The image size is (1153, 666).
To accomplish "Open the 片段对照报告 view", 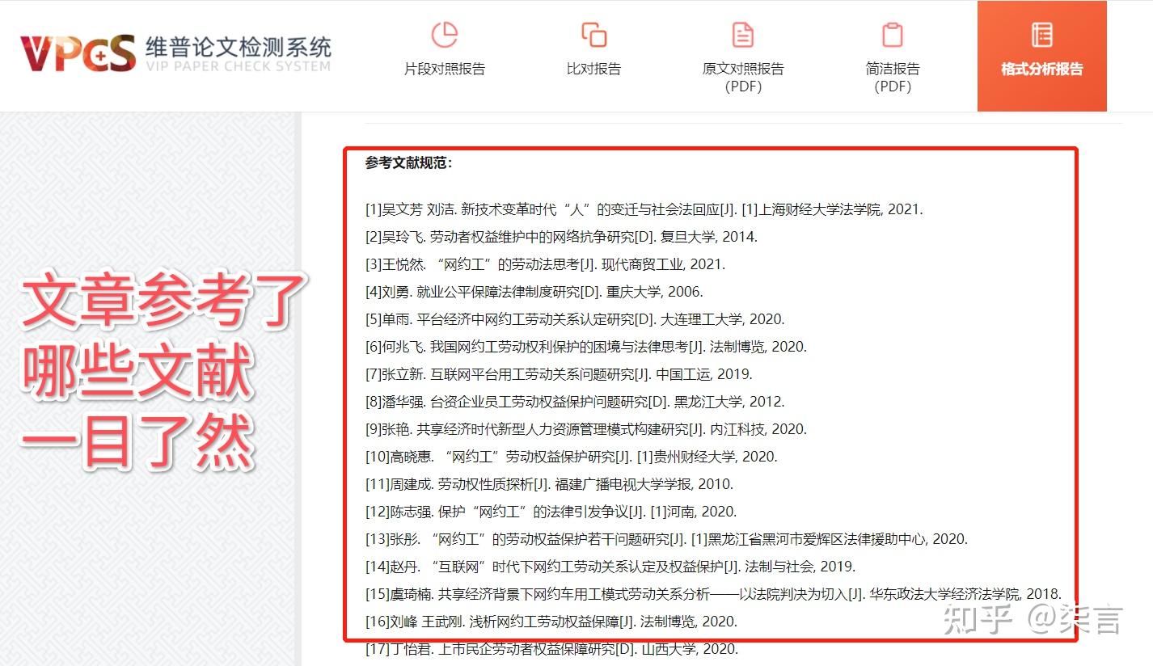I will [x=444, y=70].
